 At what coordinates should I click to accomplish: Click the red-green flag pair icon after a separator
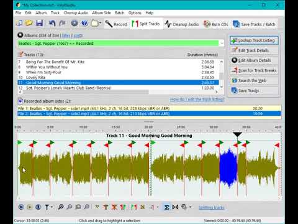(134, 207)
